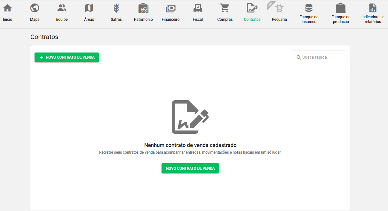Screen dimensions: 388x211
Task: Open the Financeiro menu label
Action: tap(170, 20)
